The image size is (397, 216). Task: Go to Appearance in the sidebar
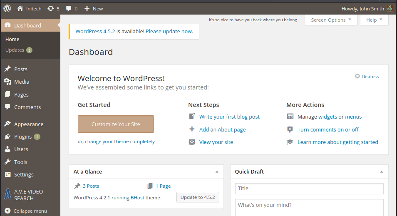28,124
